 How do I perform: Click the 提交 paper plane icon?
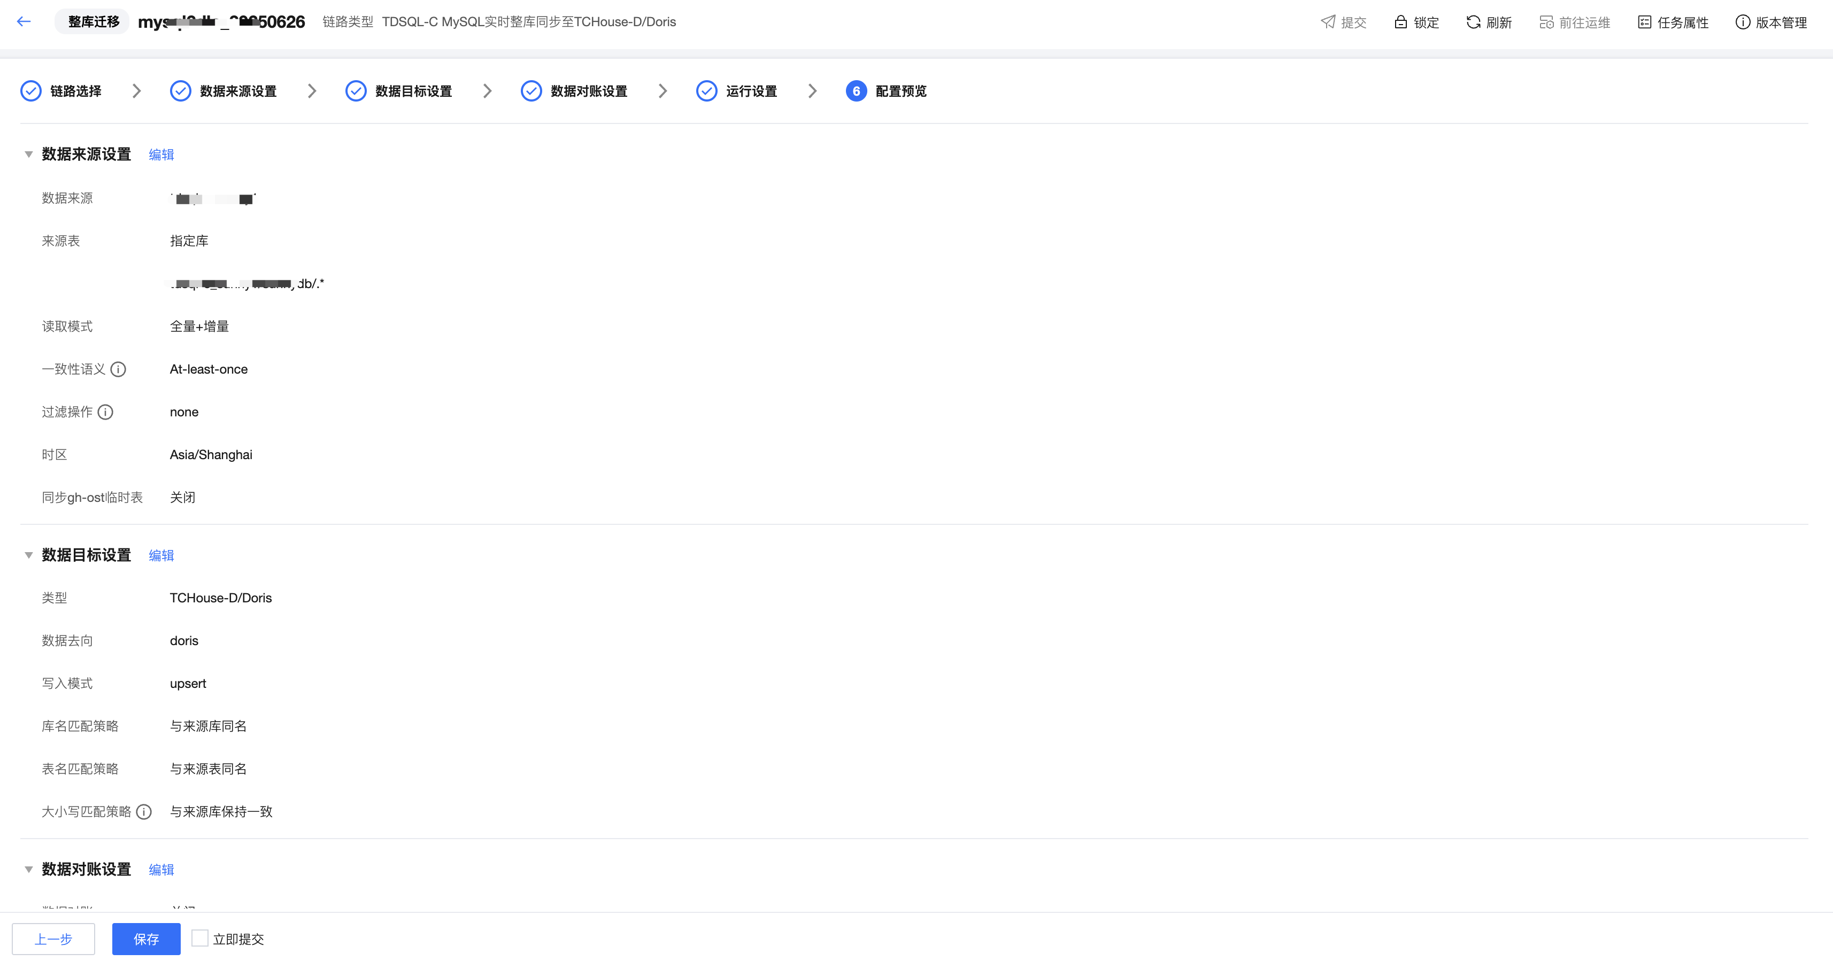1328,22
